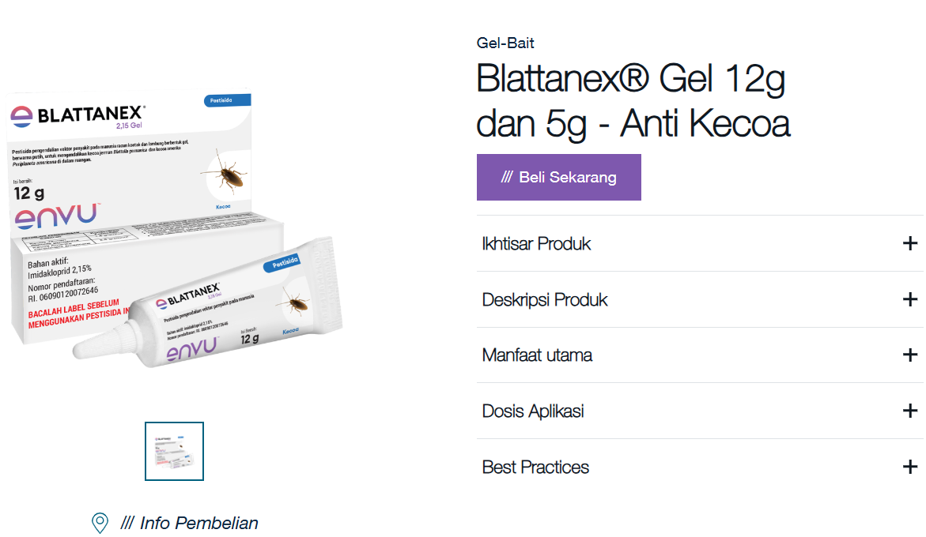Click the plus icon beside Deskripsi Produk

911,299
